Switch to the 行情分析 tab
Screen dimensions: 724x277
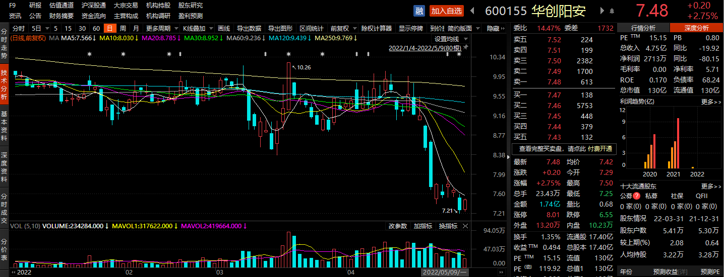pos(643,28)
